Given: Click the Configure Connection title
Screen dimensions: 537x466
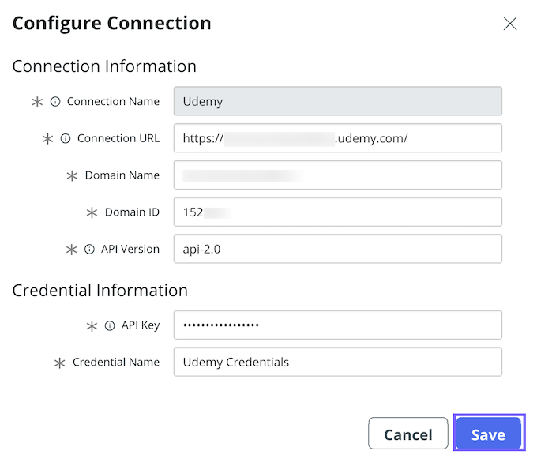Looking at the screenshot, I should tap(111, 24).
